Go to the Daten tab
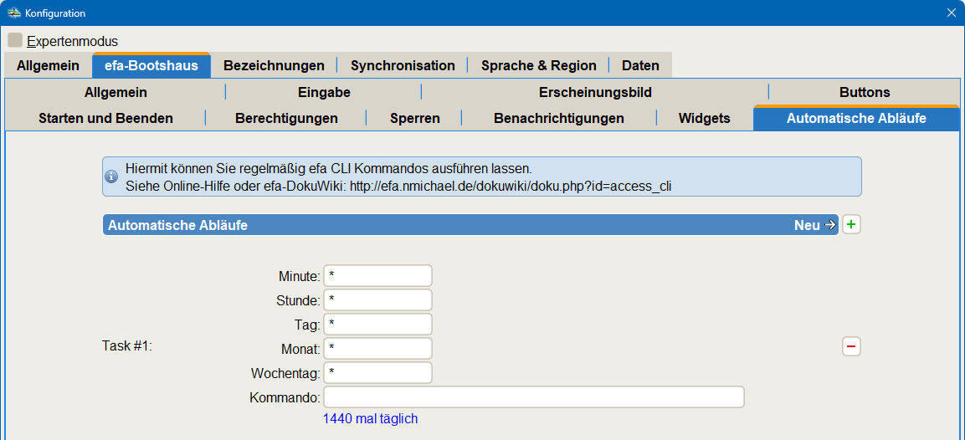Screen dimensions: 965x440 [640, 65]
